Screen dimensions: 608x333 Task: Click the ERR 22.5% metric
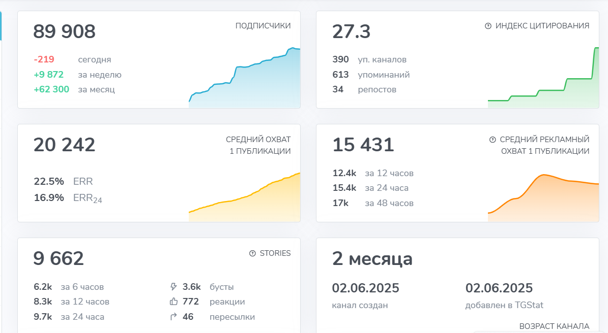63,181
